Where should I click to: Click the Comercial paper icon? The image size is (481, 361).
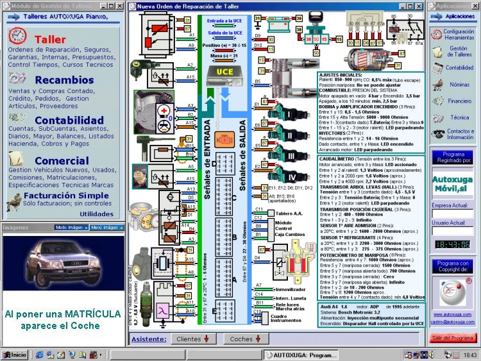[x=16, y=158]
